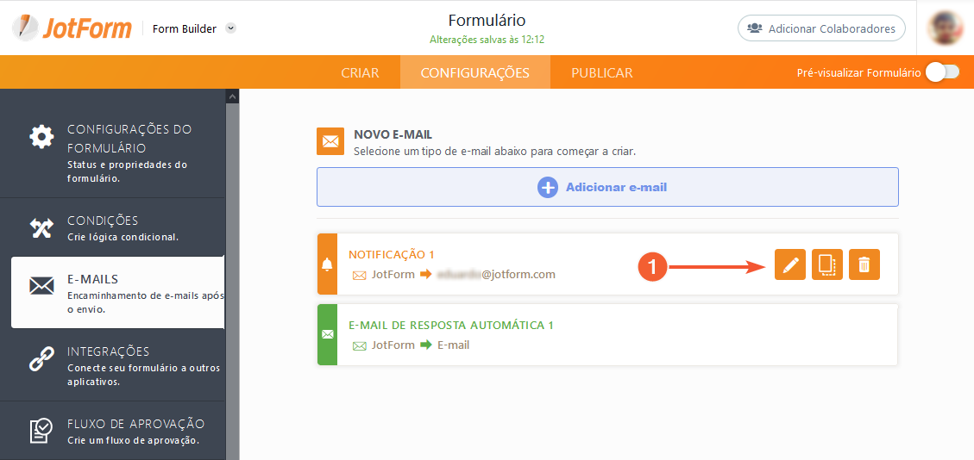The height and width of the screenshot is (460, 974).
Task: Click the JotForm logo
Action: coord(72,28)
